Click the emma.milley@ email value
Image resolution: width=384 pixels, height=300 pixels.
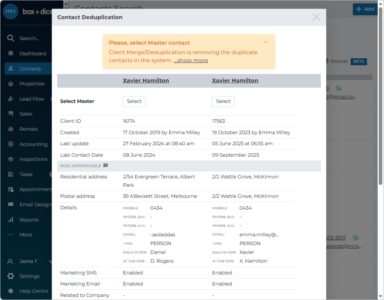[259, 235]
